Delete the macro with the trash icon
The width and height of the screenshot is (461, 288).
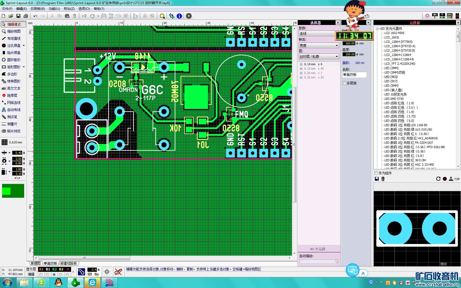[383, 179]
